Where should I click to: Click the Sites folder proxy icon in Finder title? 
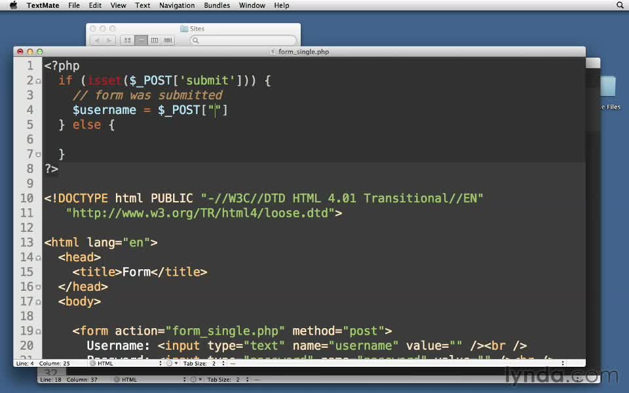click(x=184, y=28)
